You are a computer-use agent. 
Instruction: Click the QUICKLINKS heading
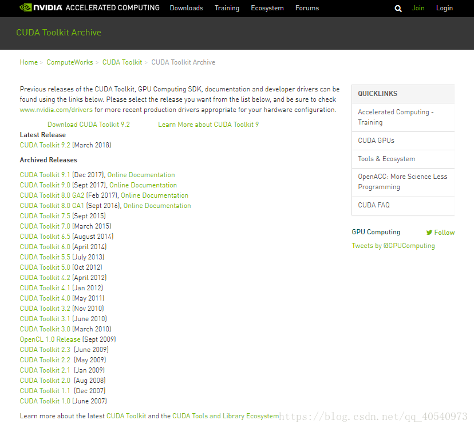tap(378, 94)
